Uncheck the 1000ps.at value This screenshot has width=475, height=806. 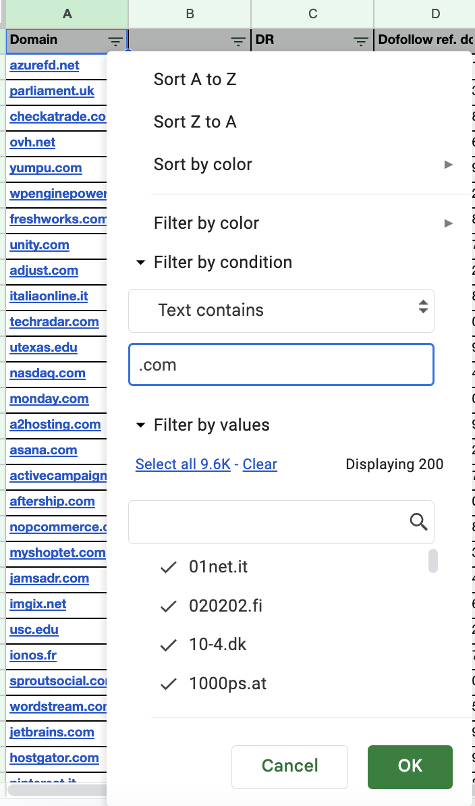pyautogui.click(x=169, y=684)
